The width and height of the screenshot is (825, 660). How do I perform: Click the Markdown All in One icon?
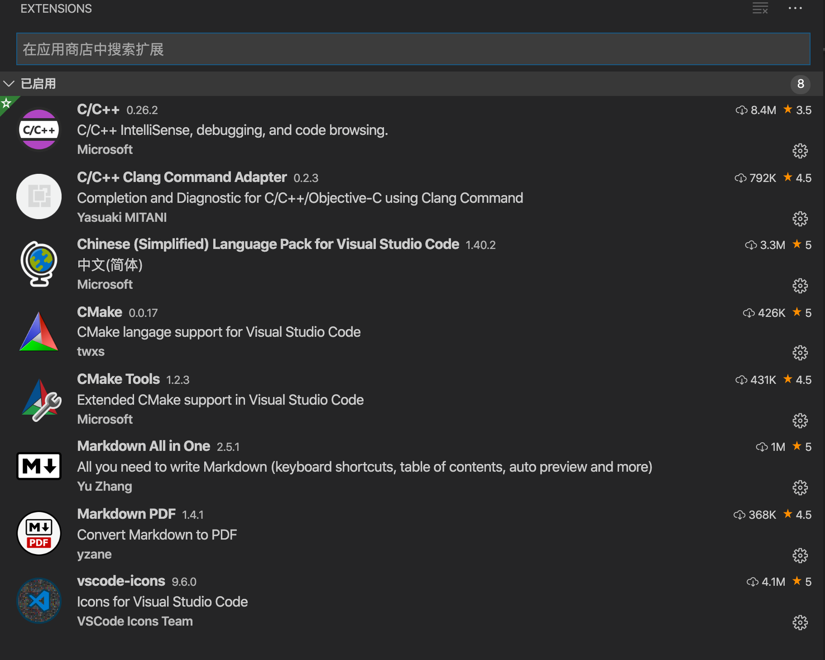(x=39, y=466)
